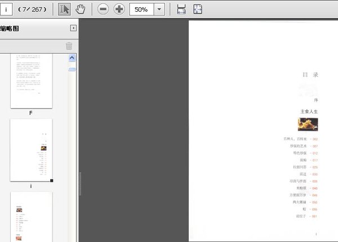Viewport: 338px width, 242px height.
Task: Click the zoom in plus button
Action: point(119,9)
